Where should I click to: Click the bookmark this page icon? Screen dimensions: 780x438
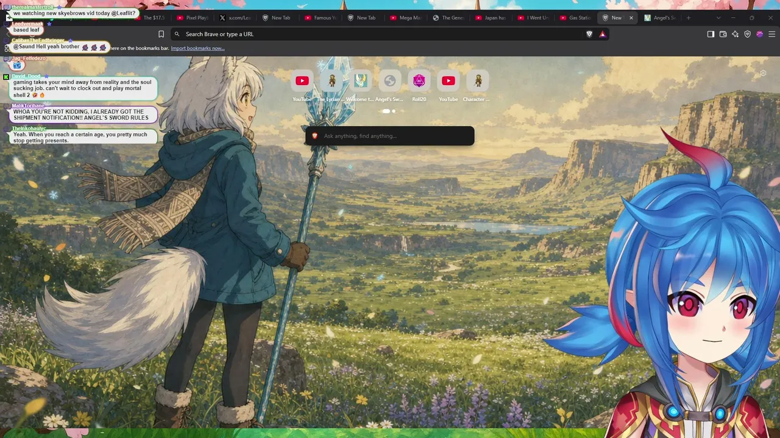point(161,34)
